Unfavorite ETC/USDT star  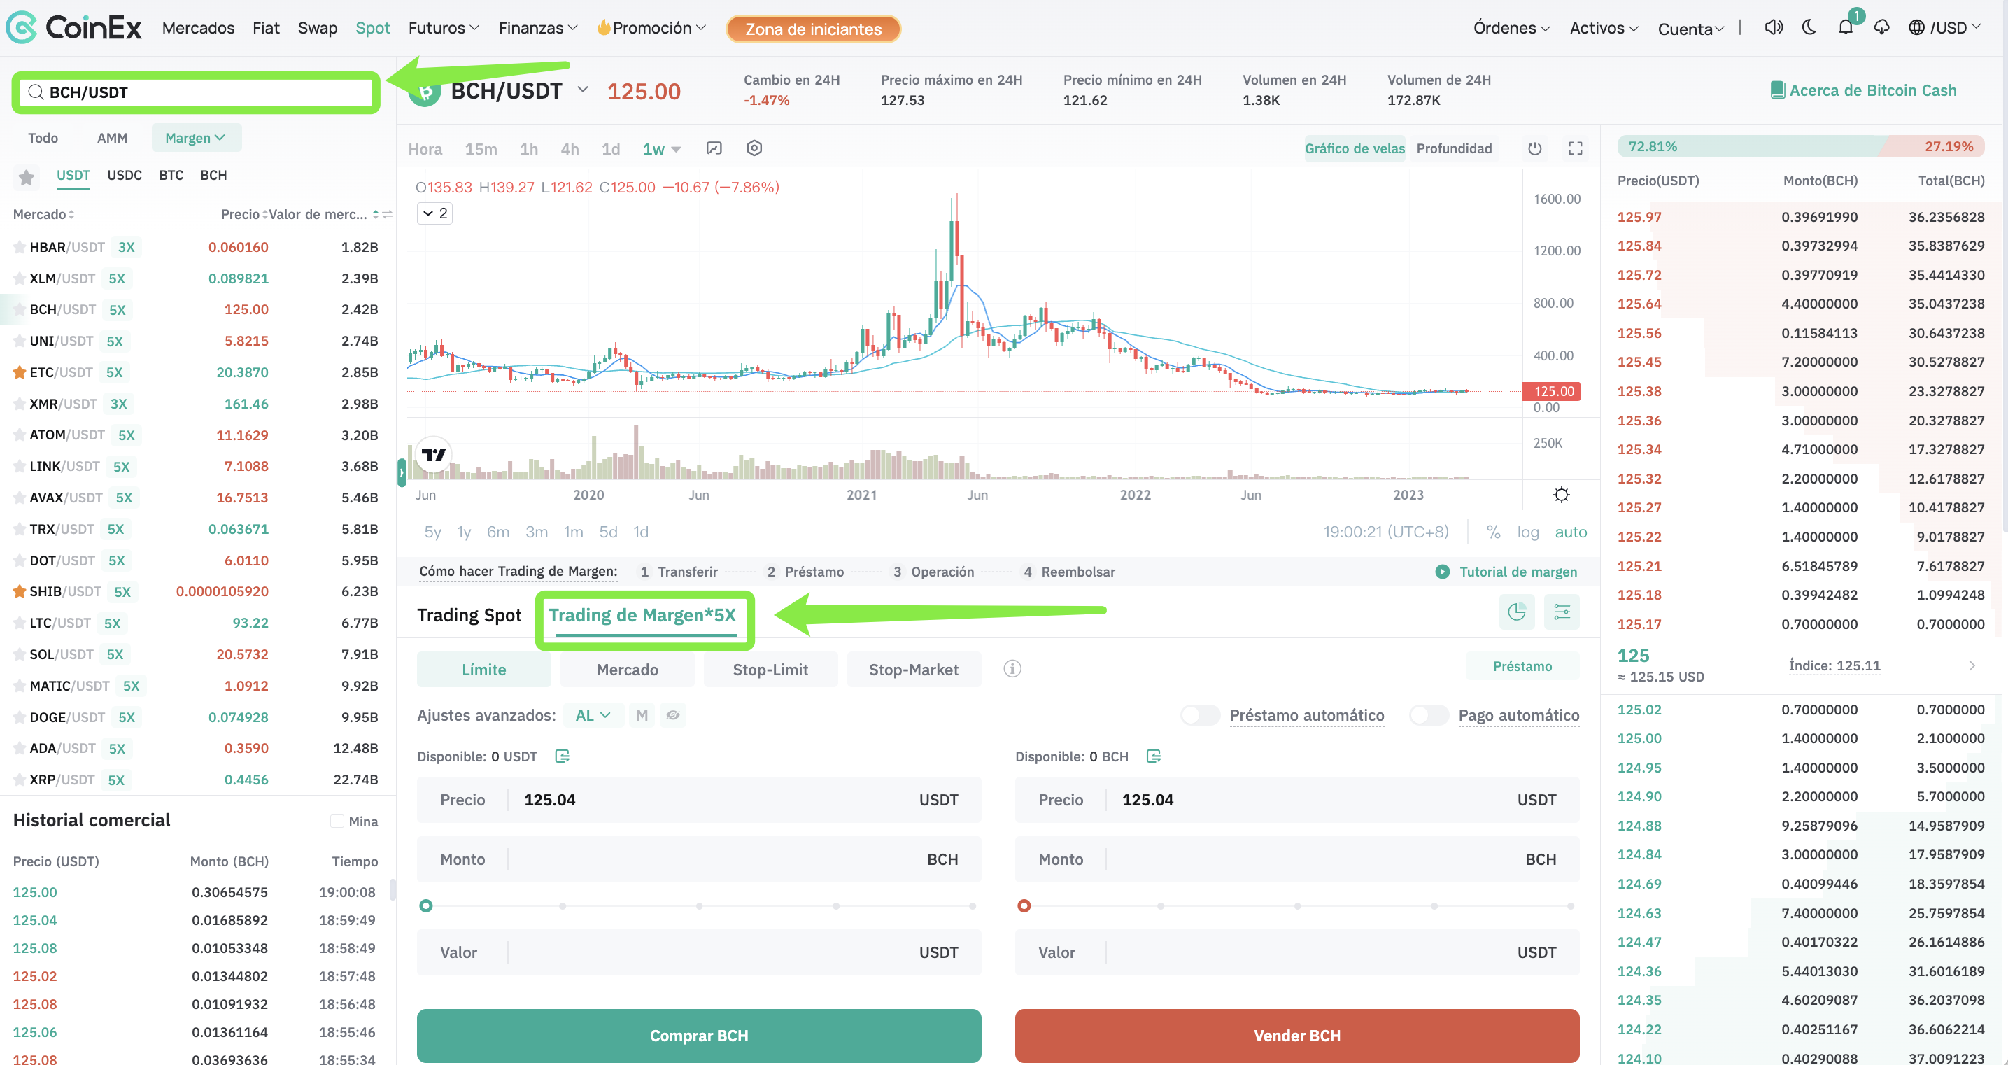coord(19,372)
